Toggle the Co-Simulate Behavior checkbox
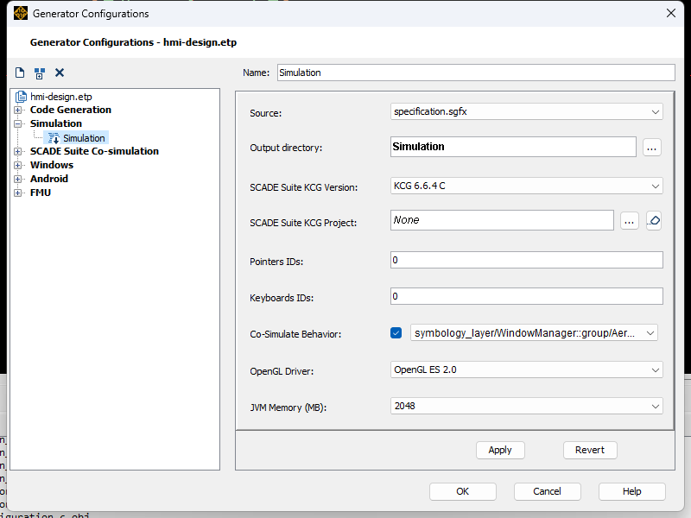The height and width of the screenshot is (518, 691). [x=396, y=333]
